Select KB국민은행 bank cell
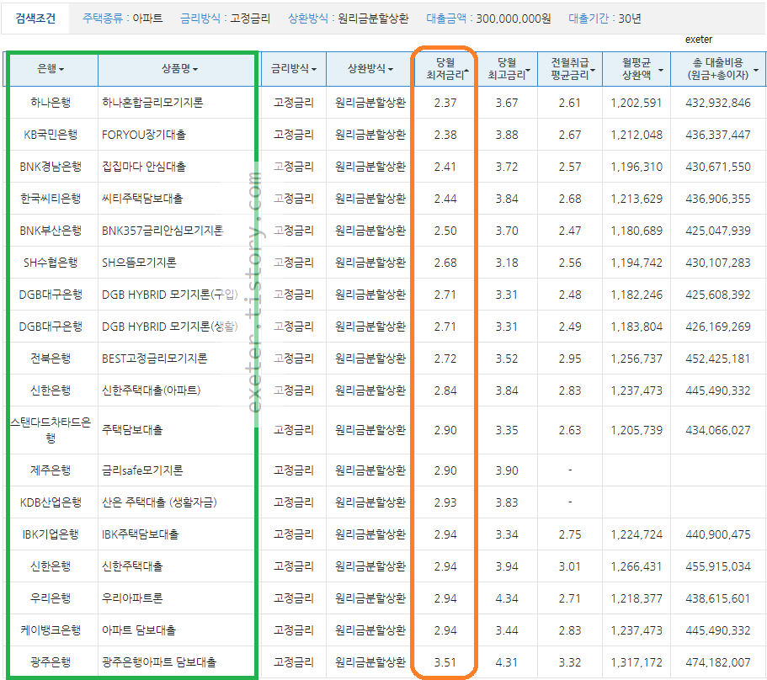This screenshot has height=680, width=767. (51, 135)
